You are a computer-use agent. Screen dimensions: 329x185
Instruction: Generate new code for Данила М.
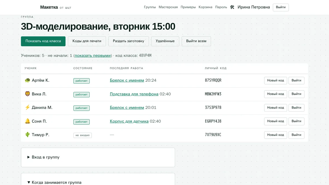click(x=276, y=108)
